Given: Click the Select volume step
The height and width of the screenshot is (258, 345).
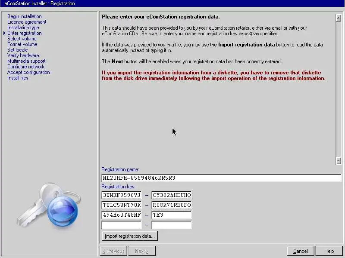Looking at the screenshot, I should 22,39.
